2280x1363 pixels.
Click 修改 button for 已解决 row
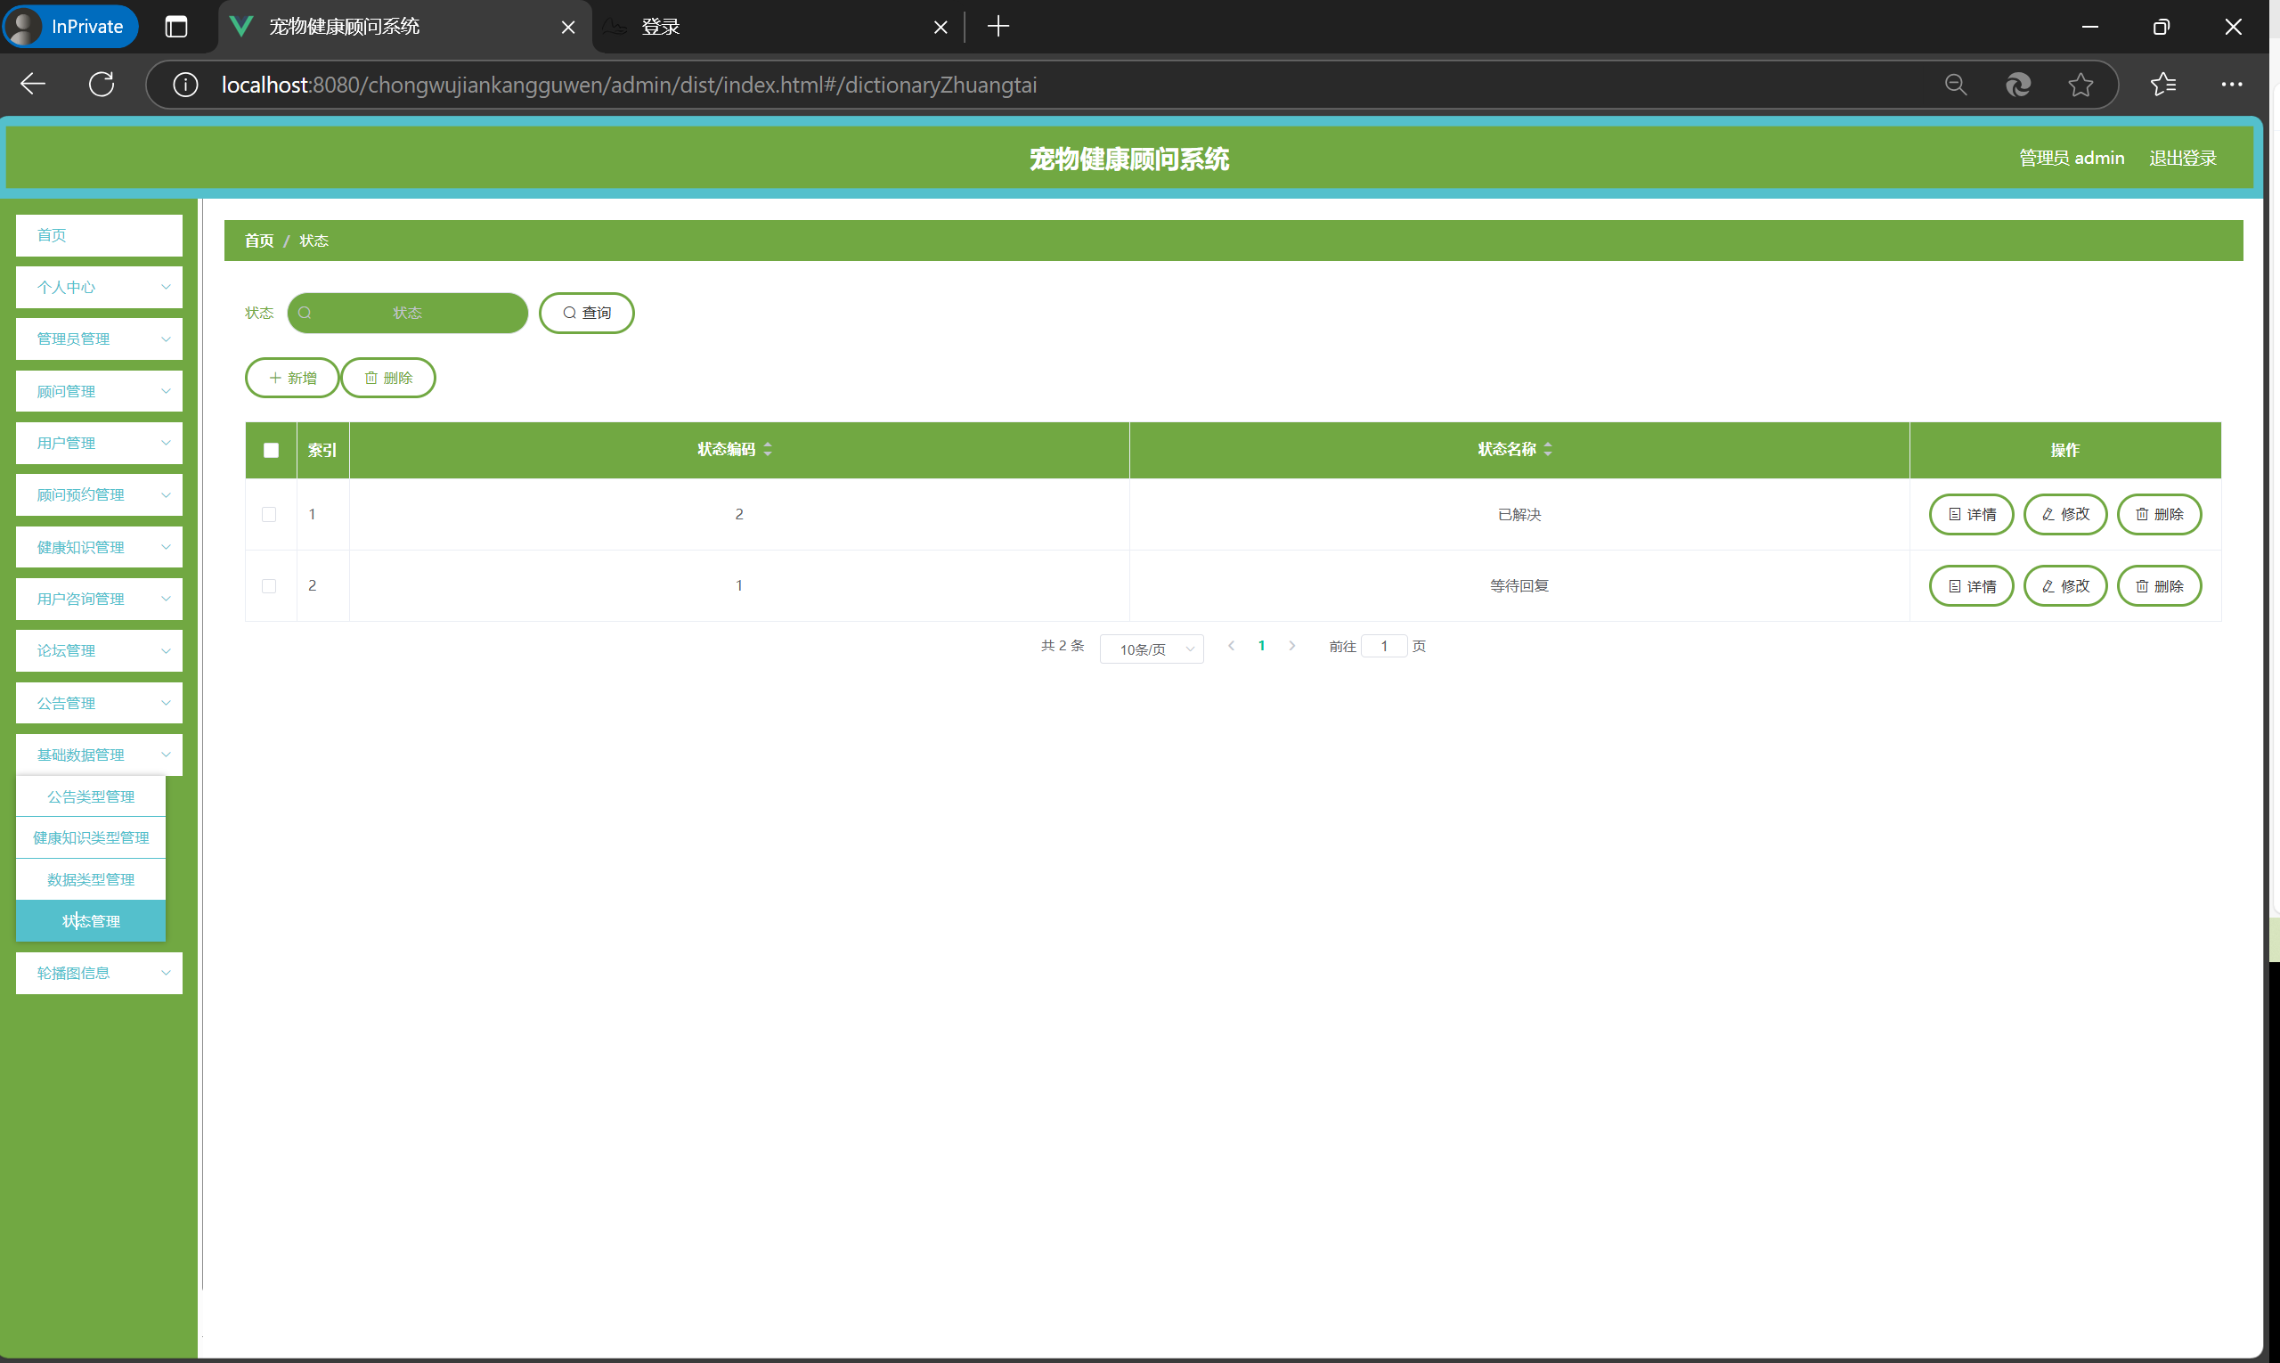tap(2065, 514)
